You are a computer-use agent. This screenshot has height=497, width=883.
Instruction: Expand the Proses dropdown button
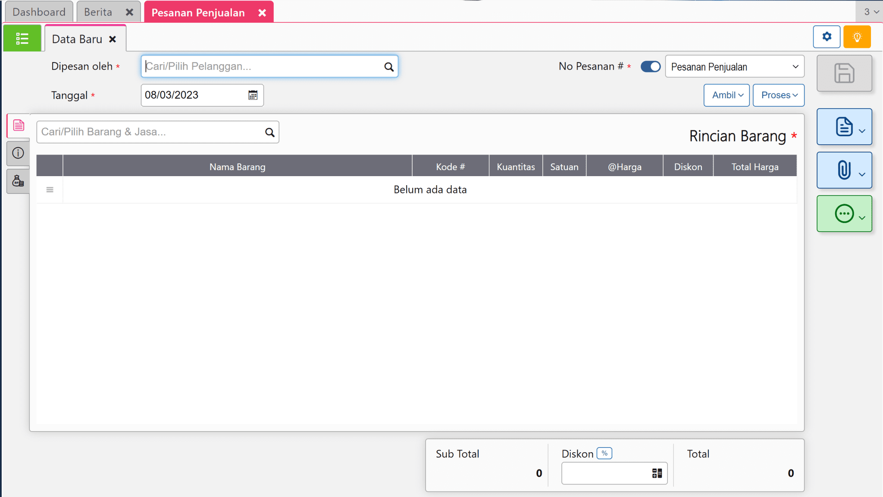click(x=778, y=95)
